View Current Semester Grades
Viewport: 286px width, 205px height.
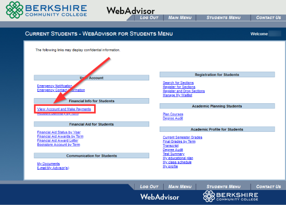point(183,138)
